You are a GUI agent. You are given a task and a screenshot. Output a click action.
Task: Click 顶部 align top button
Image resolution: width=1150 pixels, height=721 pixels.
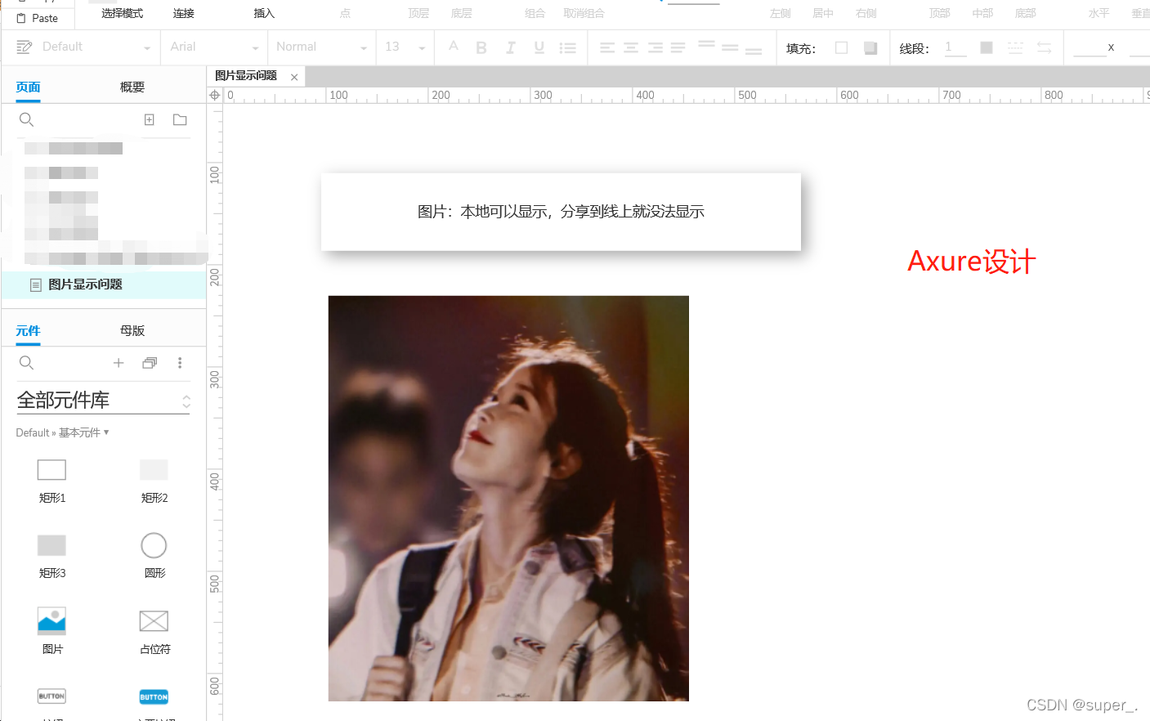pyautogui.click(x=939, y=13)
